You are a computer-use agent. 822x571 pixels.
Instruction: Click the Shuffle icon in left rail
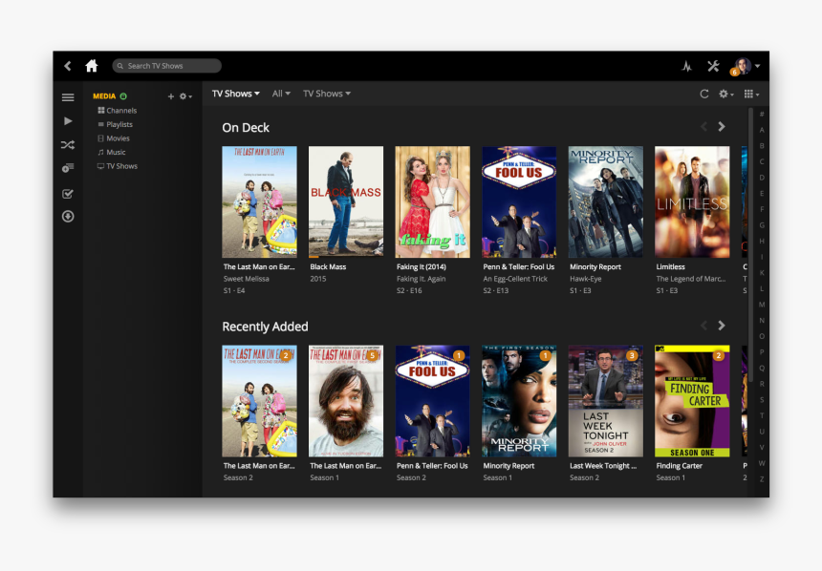68,144
